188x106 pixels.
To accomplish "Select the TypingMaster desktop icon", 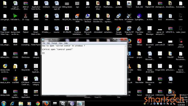I will click(x=139, y=17).
